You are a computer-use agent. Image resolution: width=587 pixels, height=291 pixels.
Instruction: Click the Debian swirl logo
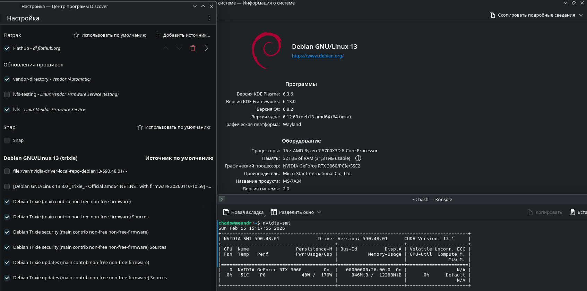tap(267, 51)
